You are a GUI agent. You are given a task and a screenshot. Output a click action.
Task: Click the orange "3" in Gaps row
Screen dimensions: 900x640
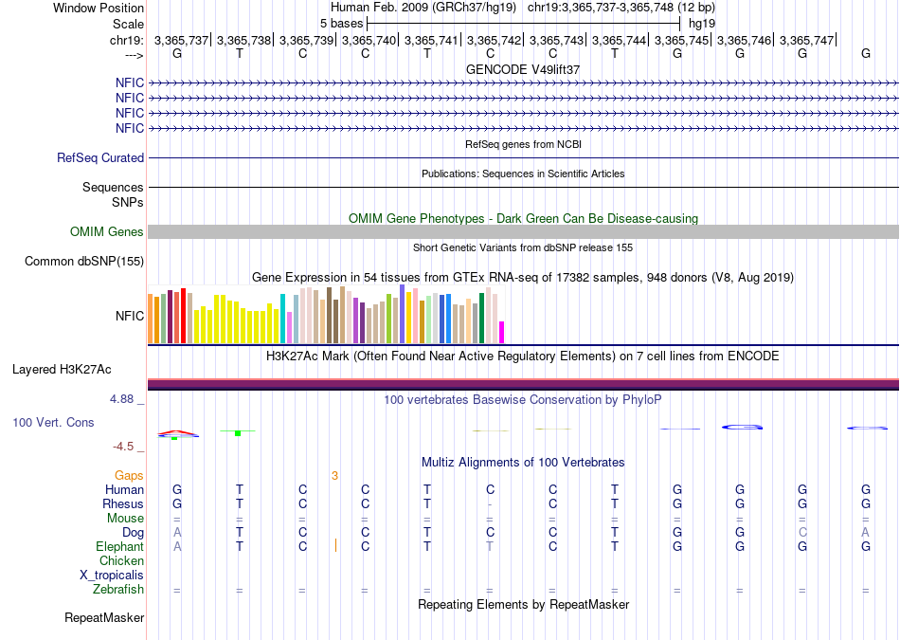point(334,476)
